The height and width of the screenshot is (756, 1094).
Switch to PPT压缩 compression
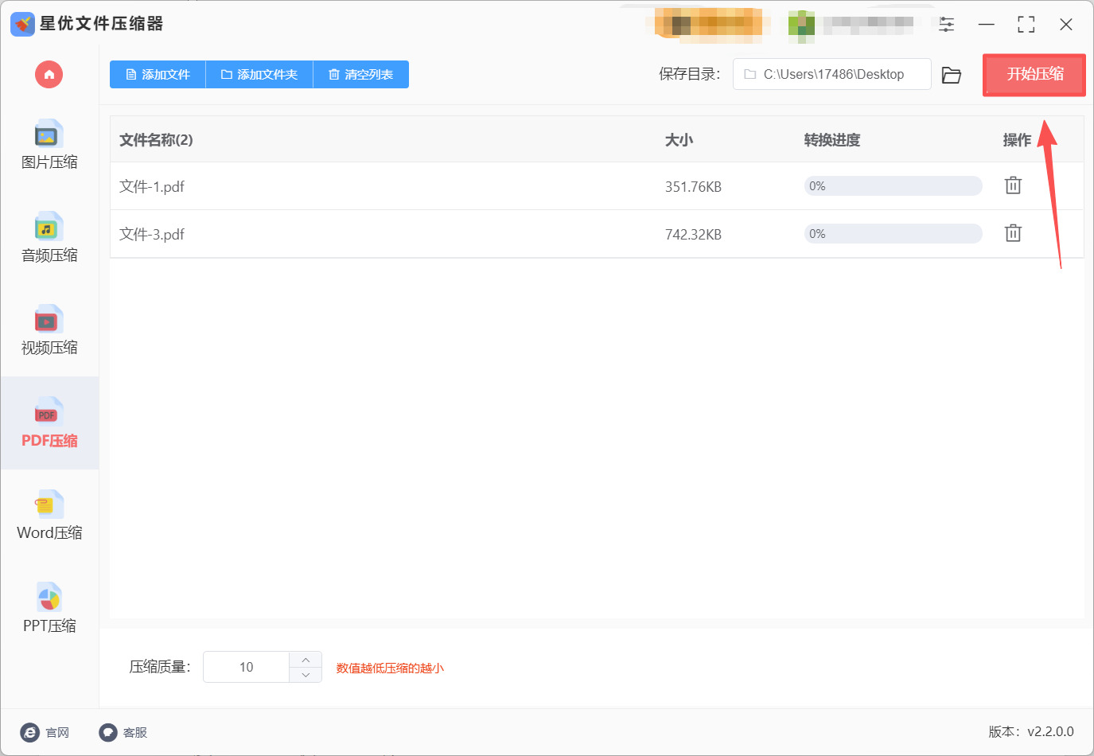[x=49, y=608]
